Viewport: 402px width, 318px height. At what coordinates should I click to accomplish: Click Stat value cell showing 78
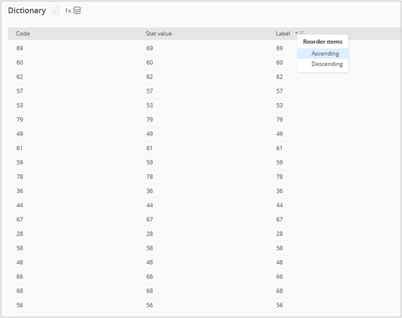(149, 177)
